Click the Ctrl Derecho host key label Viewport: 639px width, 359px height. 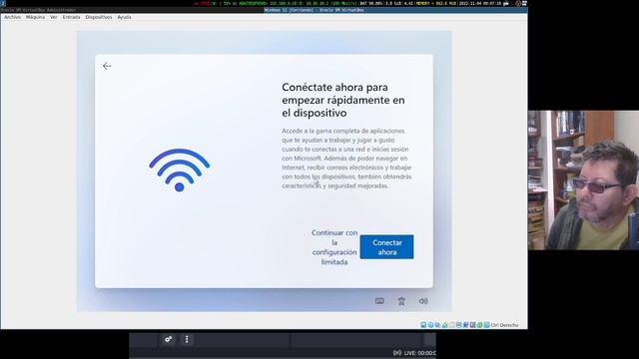pos(504,325)
